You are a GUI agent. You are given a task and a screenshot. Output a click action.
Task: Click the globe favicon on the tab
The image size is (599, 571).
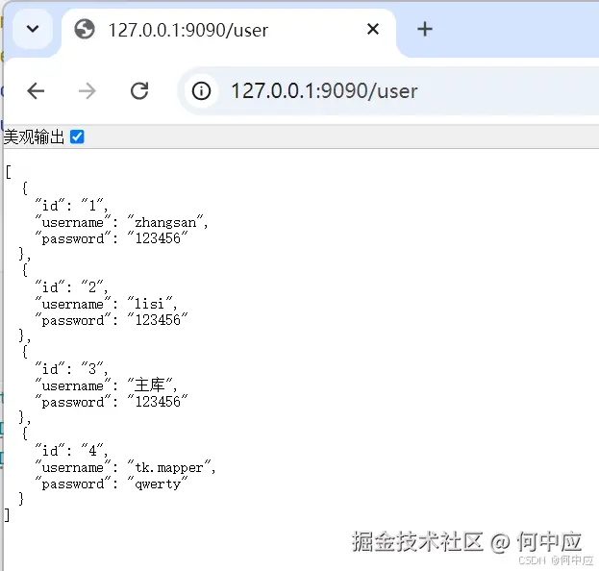pos(85,30)
